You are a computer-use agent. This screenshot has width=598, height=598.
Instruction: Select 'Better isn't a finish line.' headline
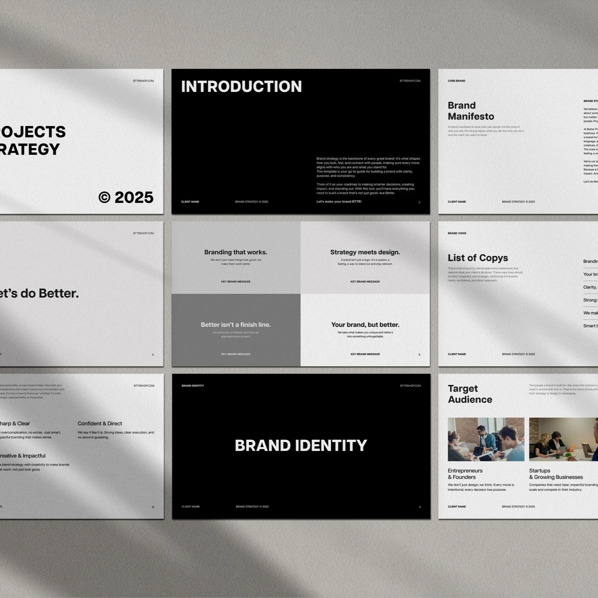236,325
